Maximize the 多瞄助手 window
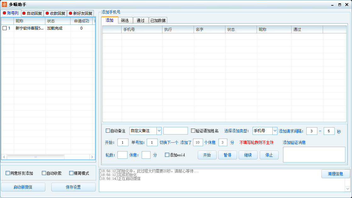 pyautogui.click(x=340, y=5)
